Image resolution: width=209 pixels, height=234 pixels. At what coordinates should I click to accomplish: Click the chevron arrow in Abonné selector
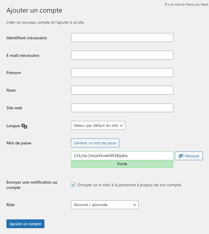(x=134, y=205)
